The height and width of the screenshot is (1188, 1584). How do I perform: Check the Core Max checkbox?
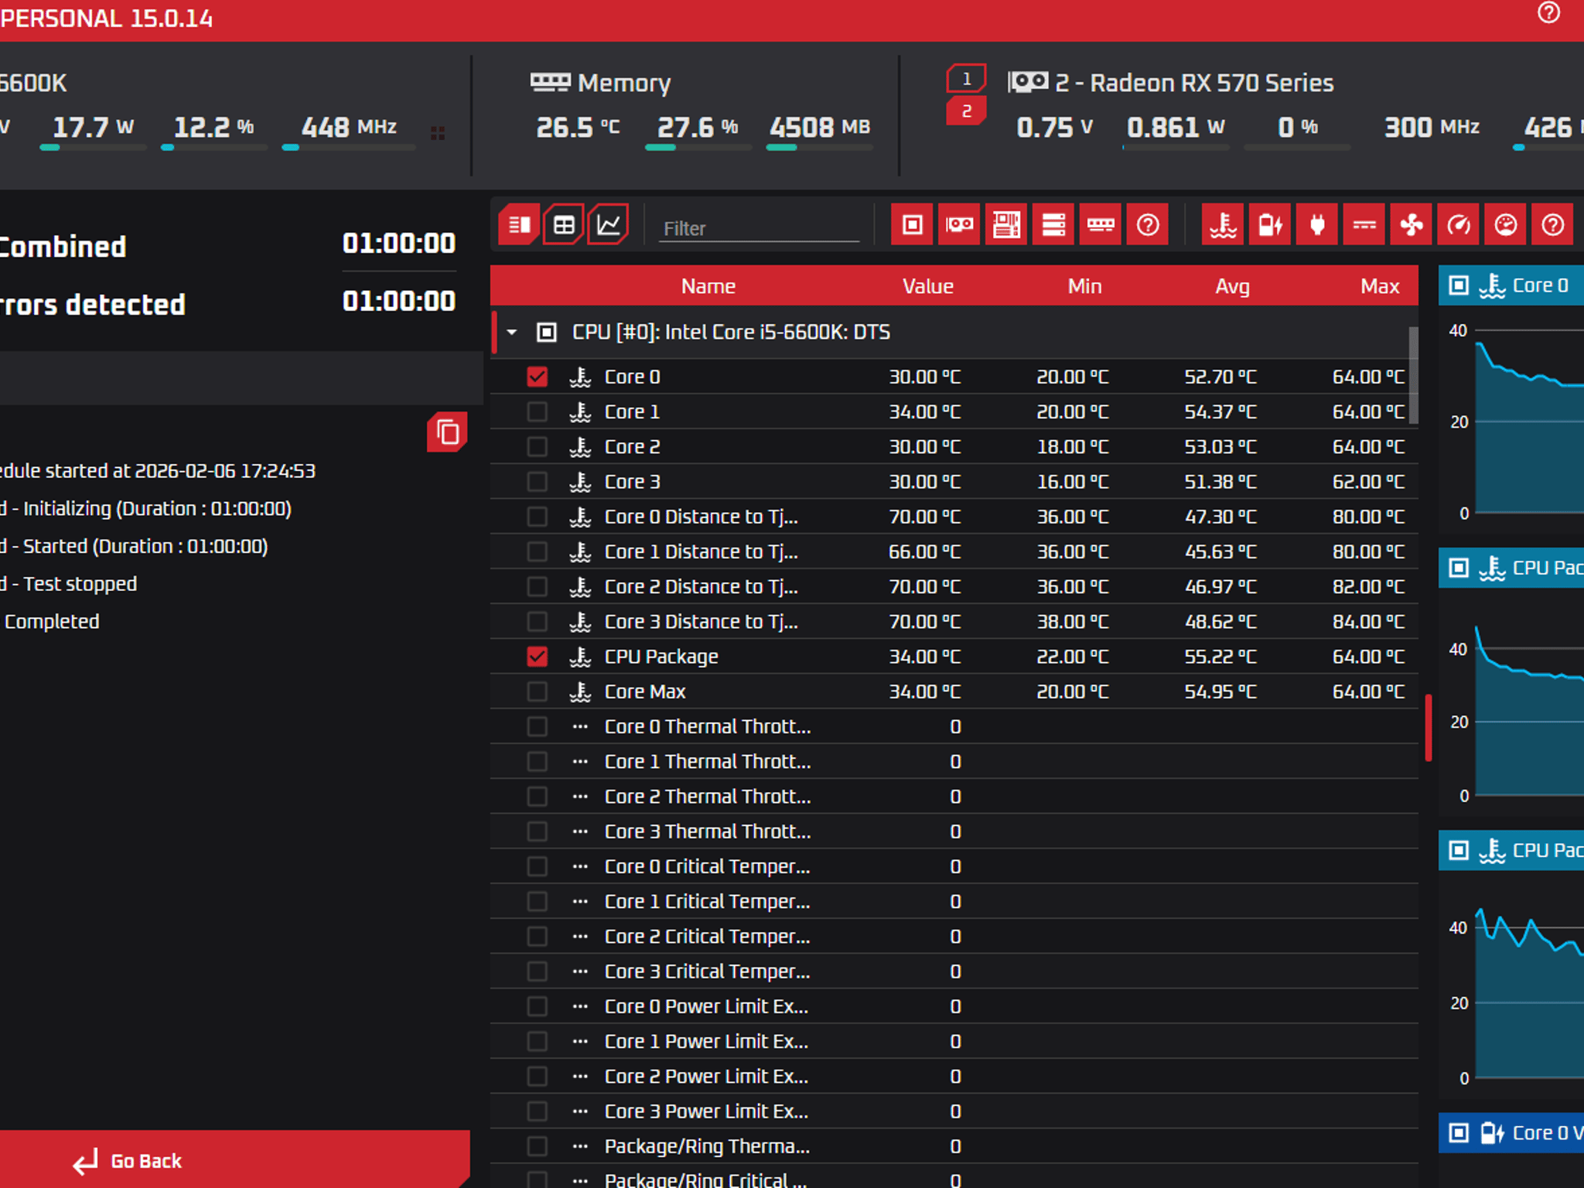pos(537,691)
